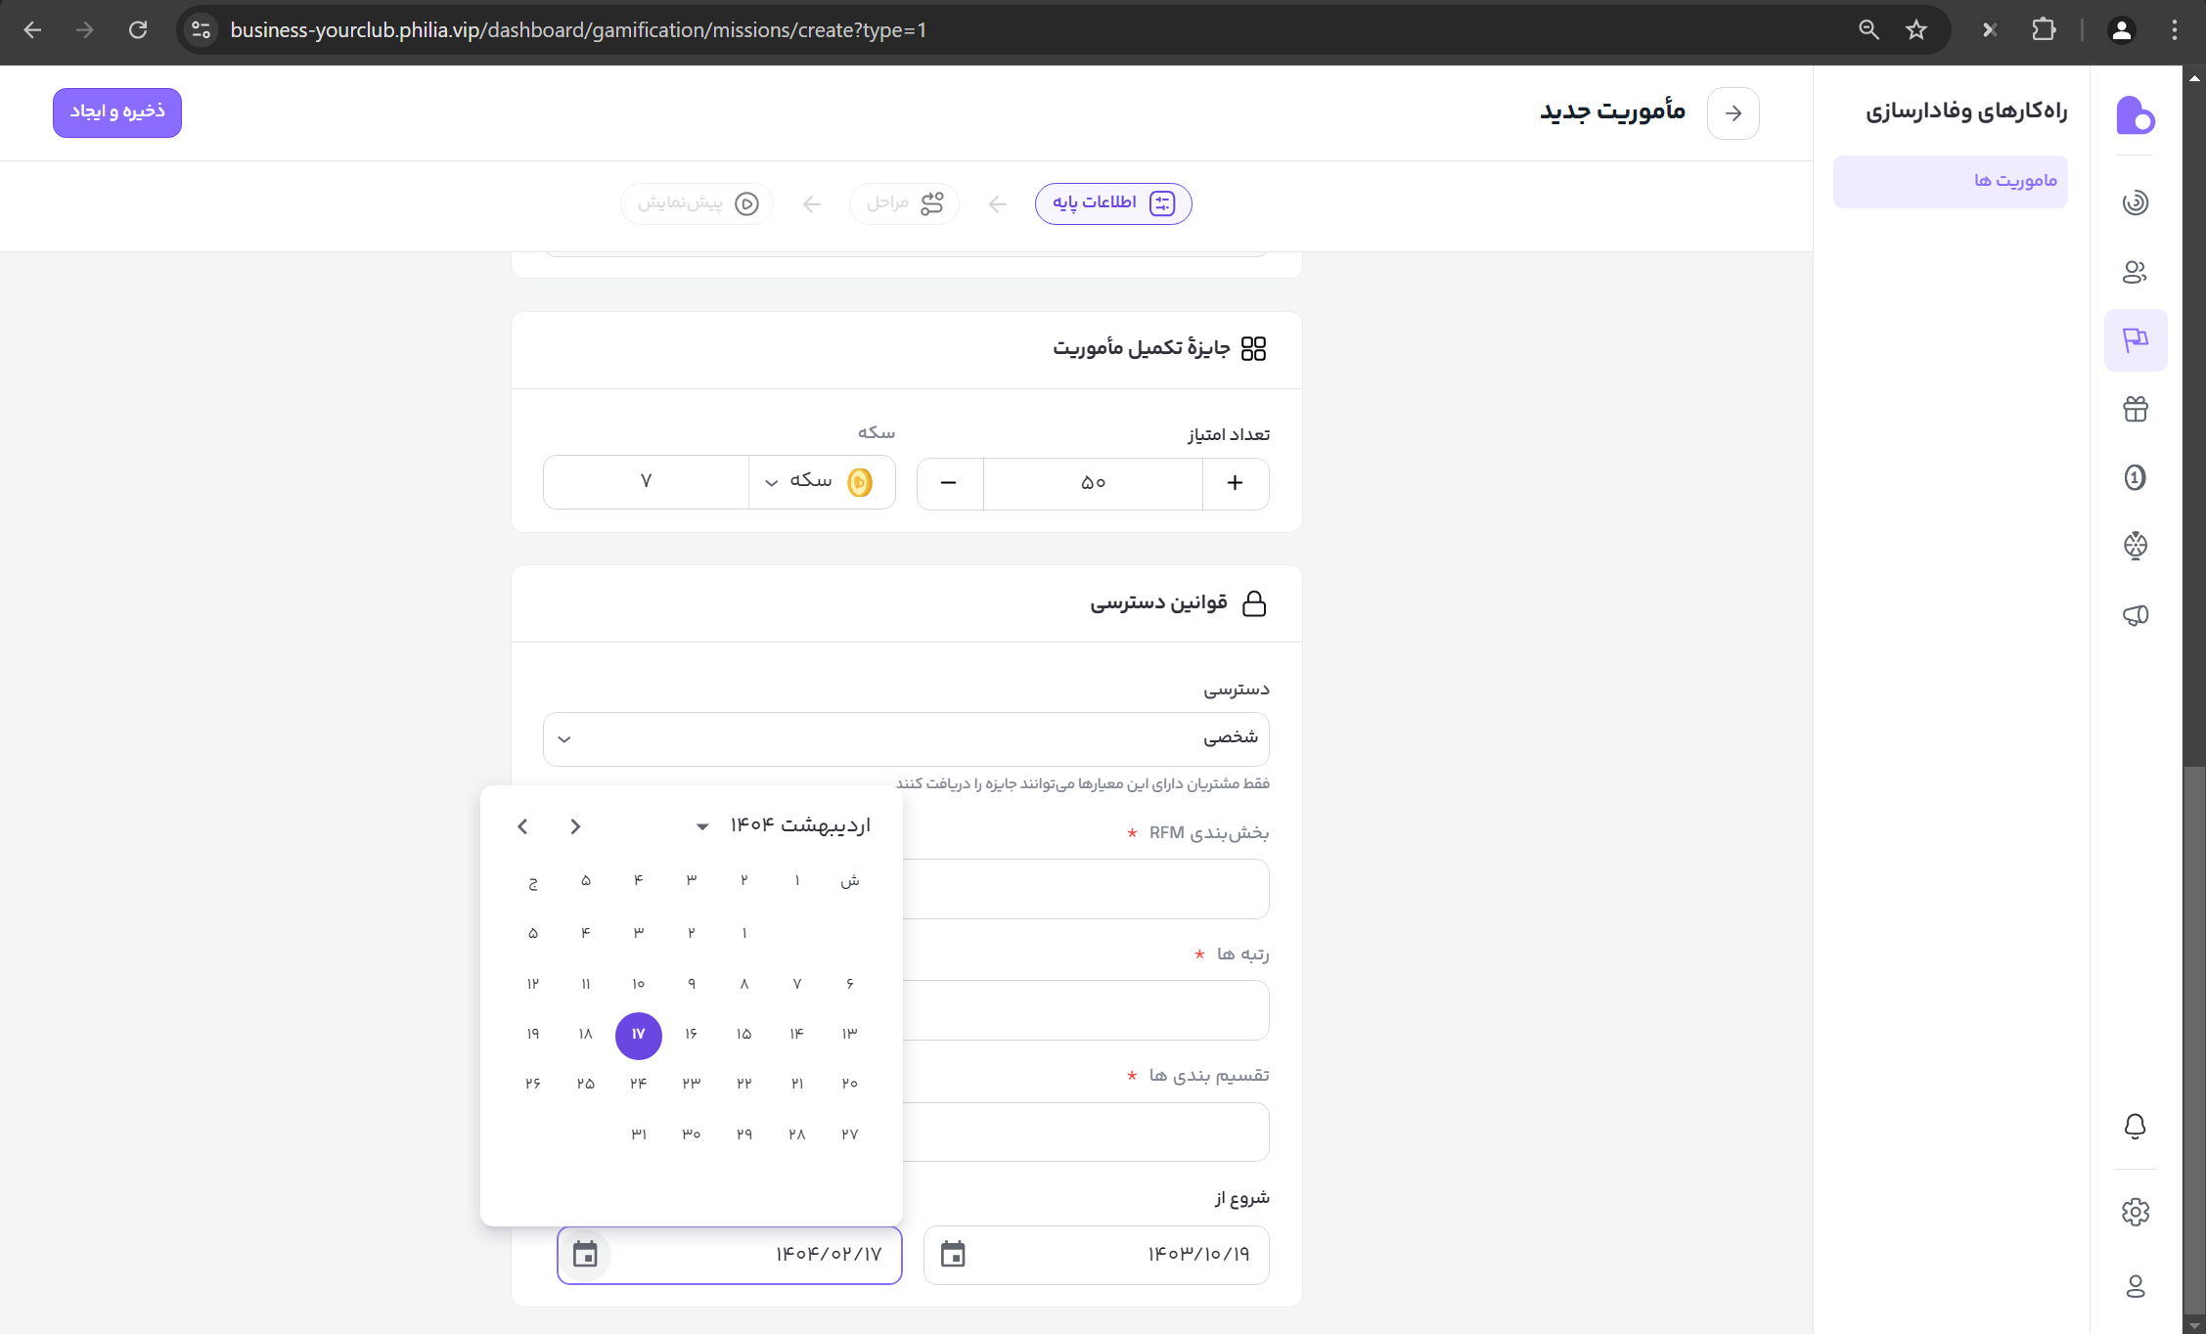Open the settings gear in sidebar
This screenshot has width=2206, height=1334.
pyautogui.click(x=2135, y=1213)
